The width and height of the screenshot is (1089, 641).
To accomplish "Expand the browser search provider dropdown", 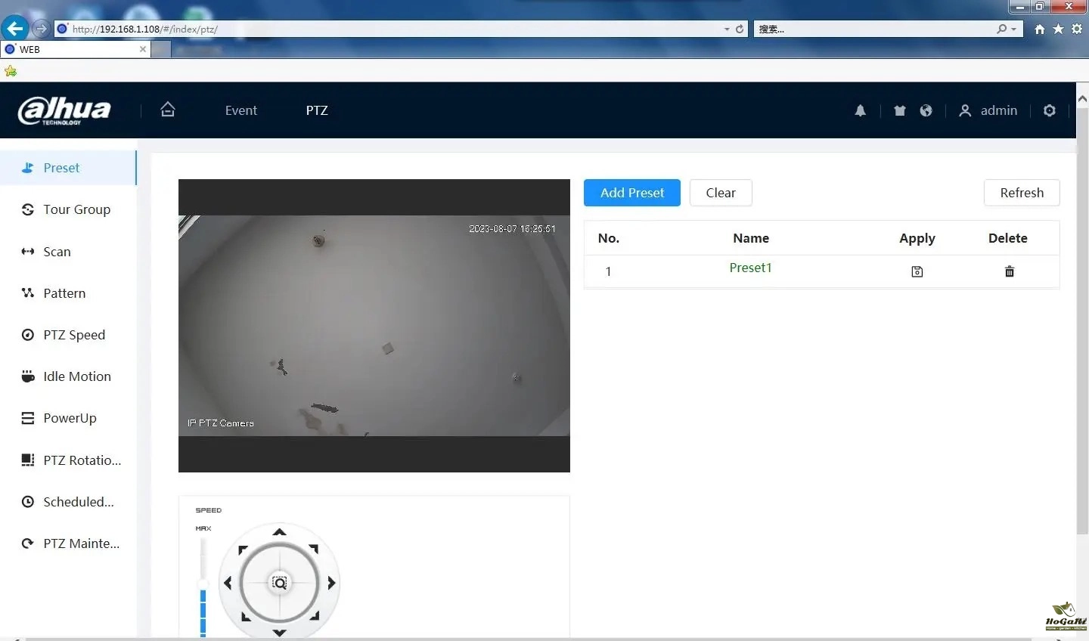I will click(1013, 29).
